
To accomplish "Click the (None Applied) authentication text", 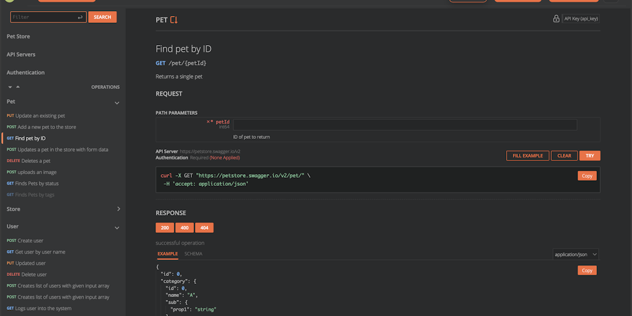I will point(225,157).
